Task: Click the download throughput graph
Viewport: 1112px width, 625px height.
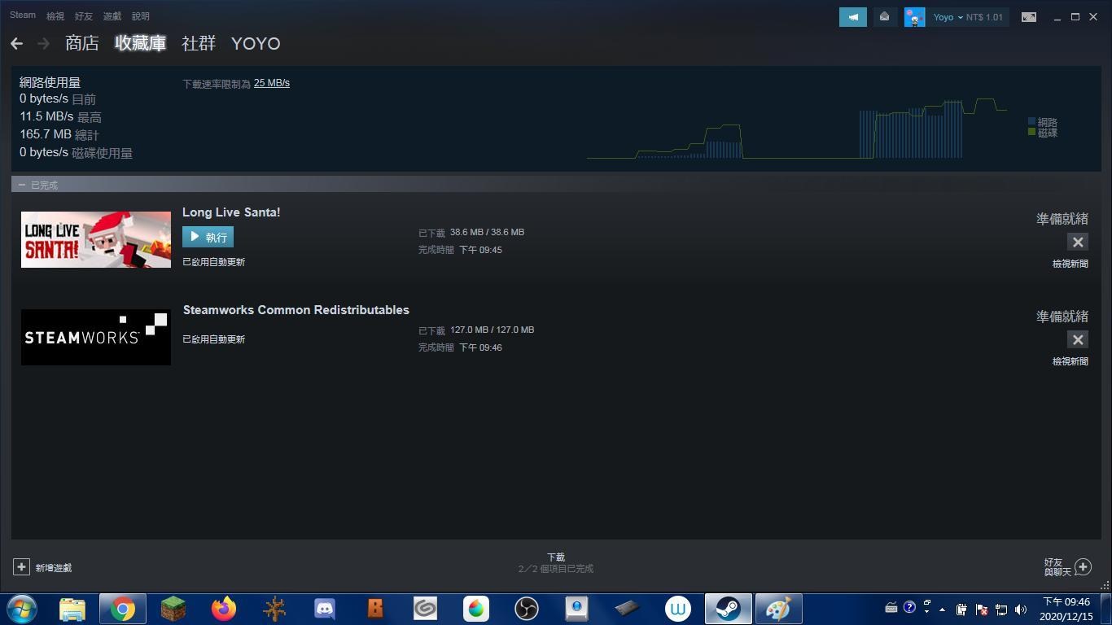Action: [798, 128]
